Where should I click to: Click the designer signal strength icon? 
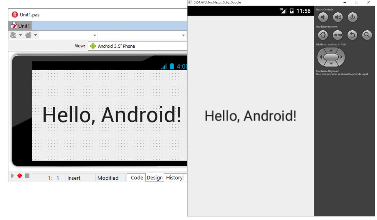click(x=164, y=67)
